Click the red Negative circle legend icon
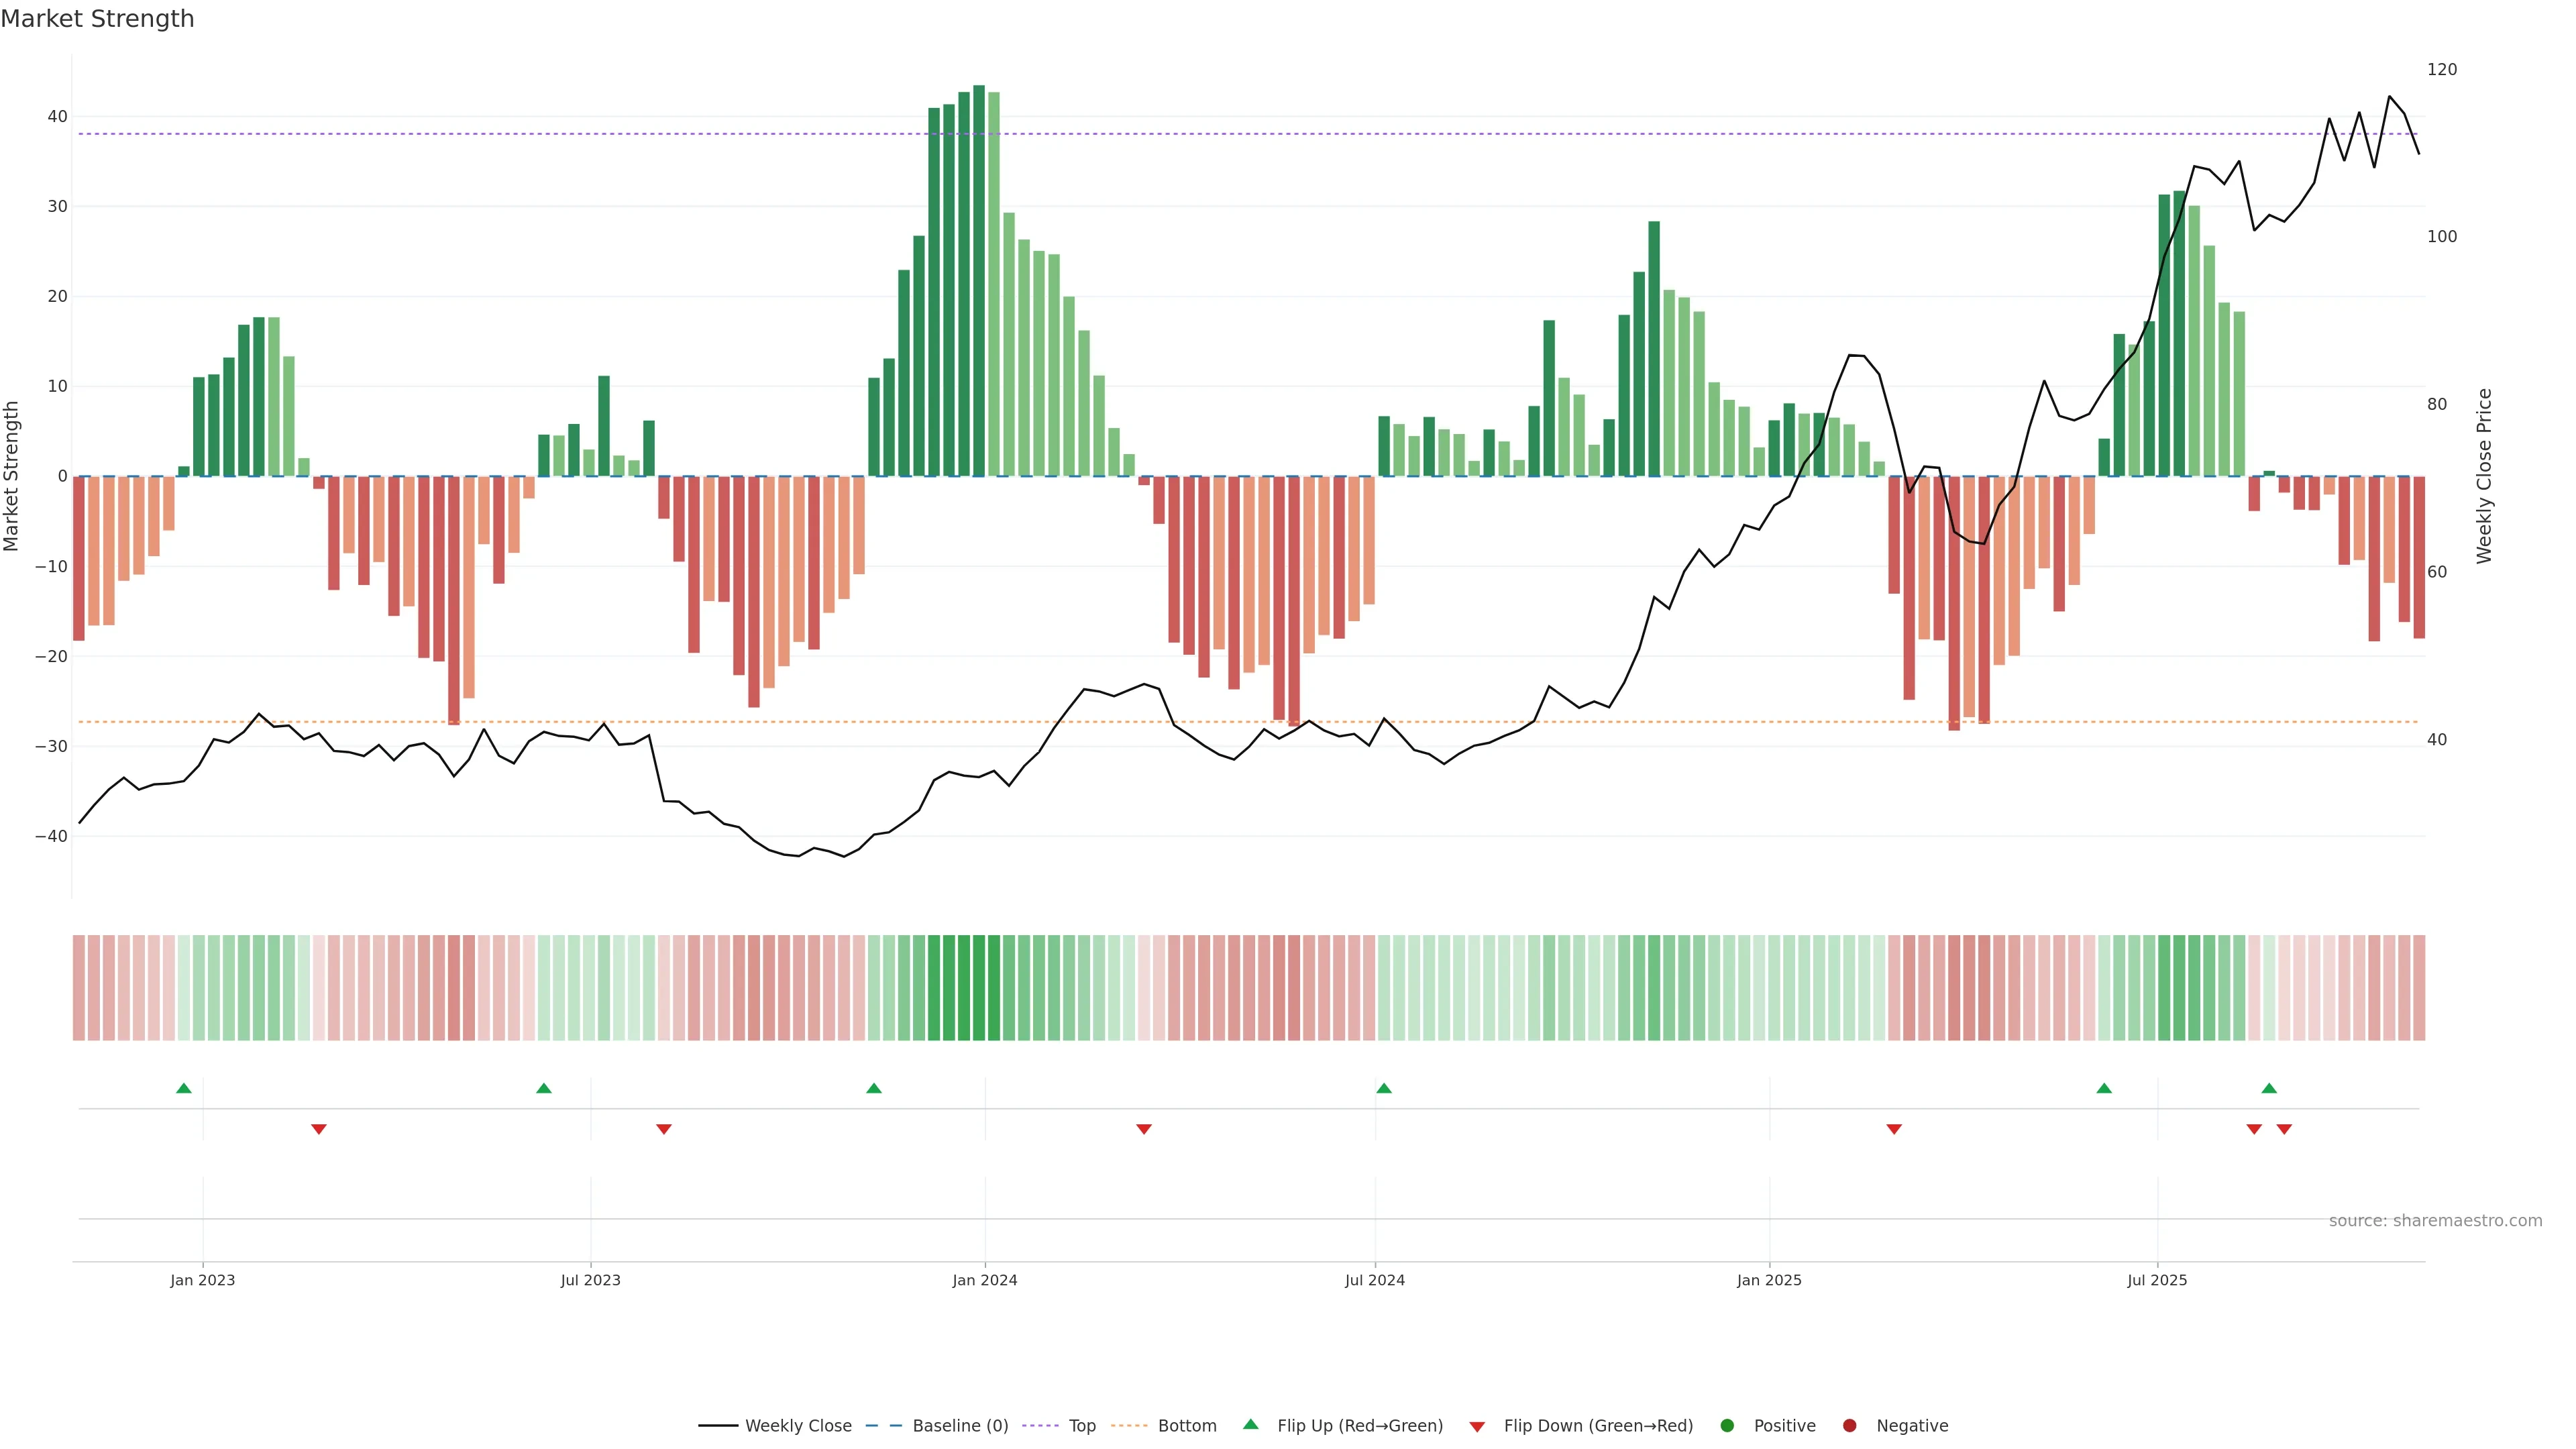Viewport: 2576px width, 1449px height. point(1849,1426)
